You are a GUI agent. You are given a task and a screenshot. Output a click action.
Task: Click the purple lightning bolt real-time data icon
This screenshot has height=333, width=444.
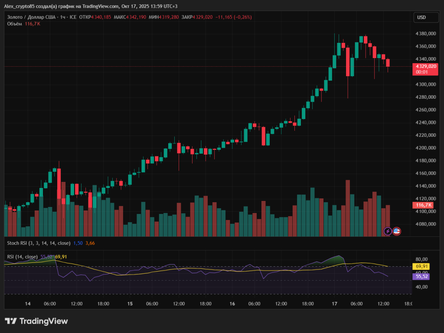(x=387, y=231)
